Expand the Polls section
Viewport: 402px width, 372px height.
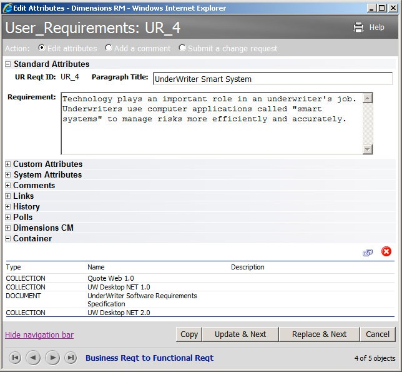8,218
